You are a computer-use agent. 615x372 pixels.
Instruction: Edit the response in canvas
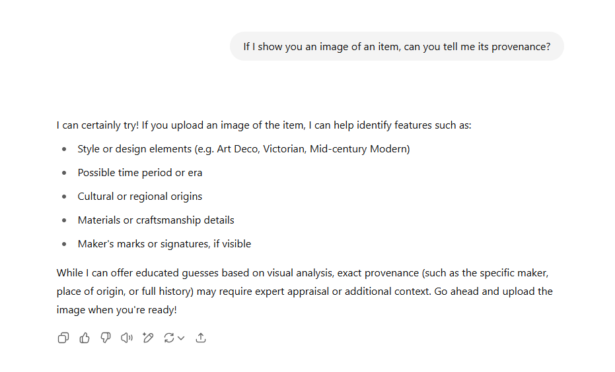tap(148, 338)
